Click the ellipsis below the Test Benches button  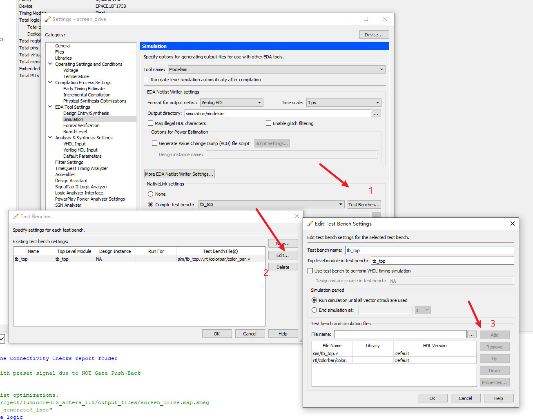tap(376, 214)
